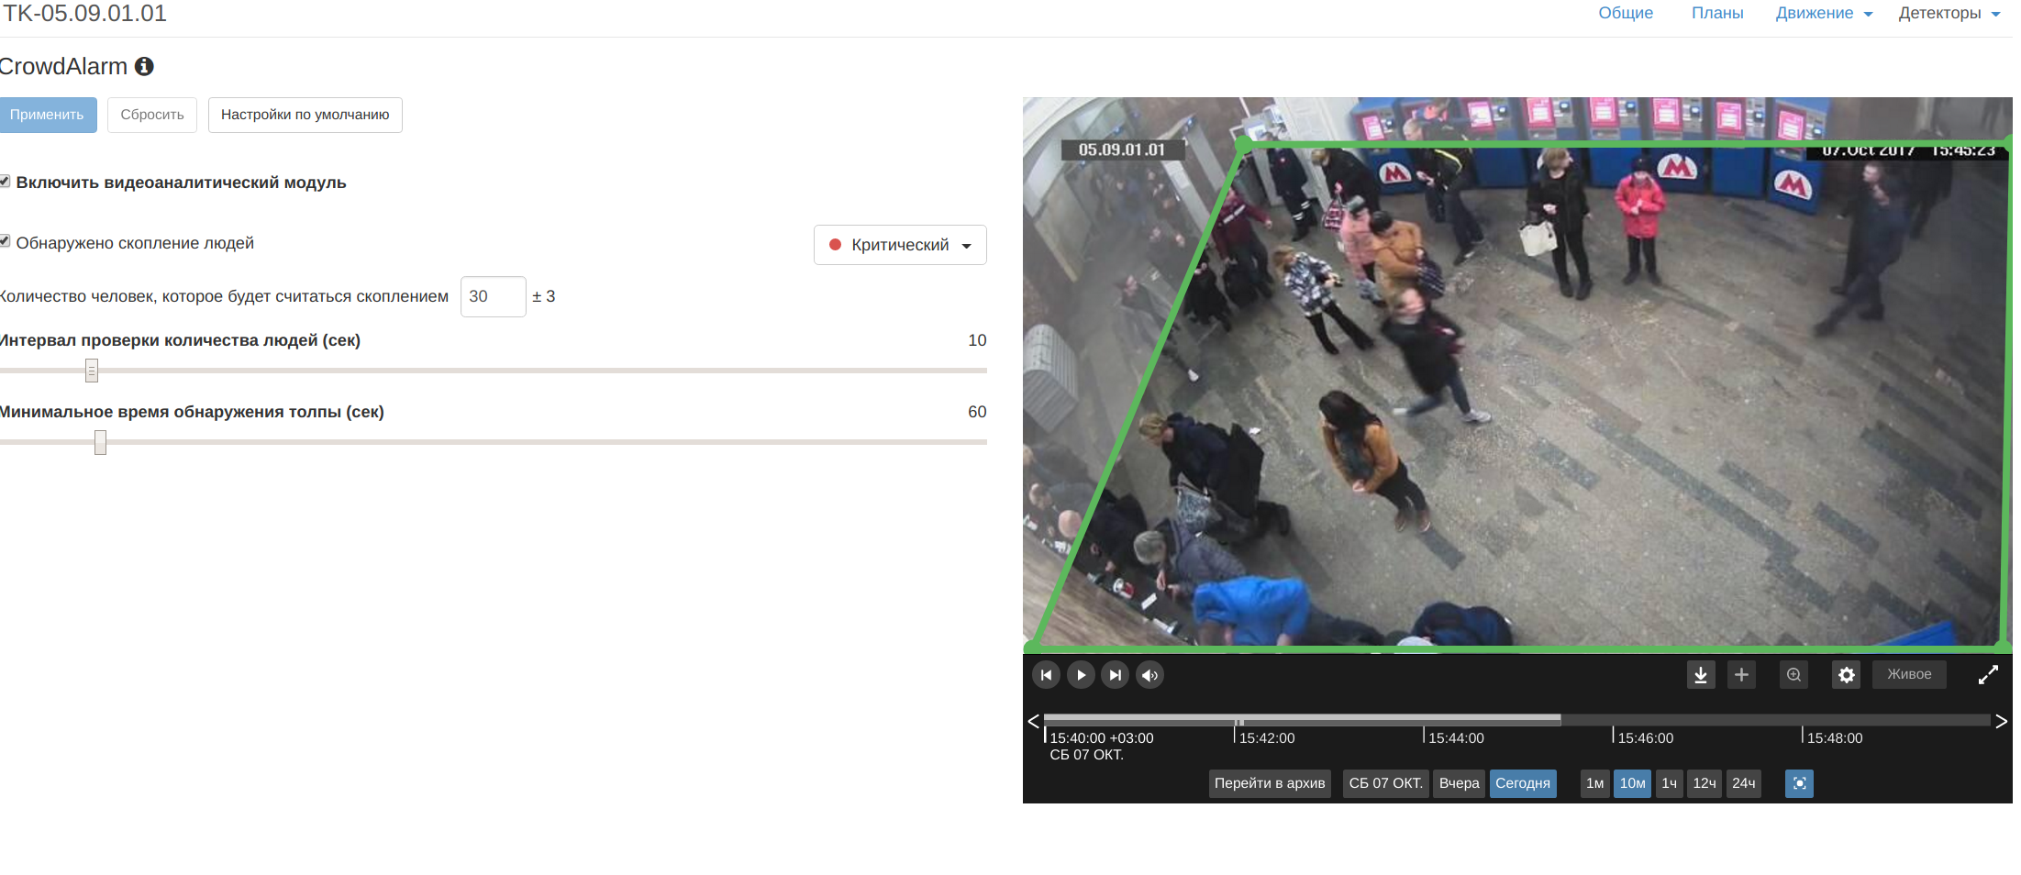
Task: Open the Планы tab
Action: coord(1717,13)
